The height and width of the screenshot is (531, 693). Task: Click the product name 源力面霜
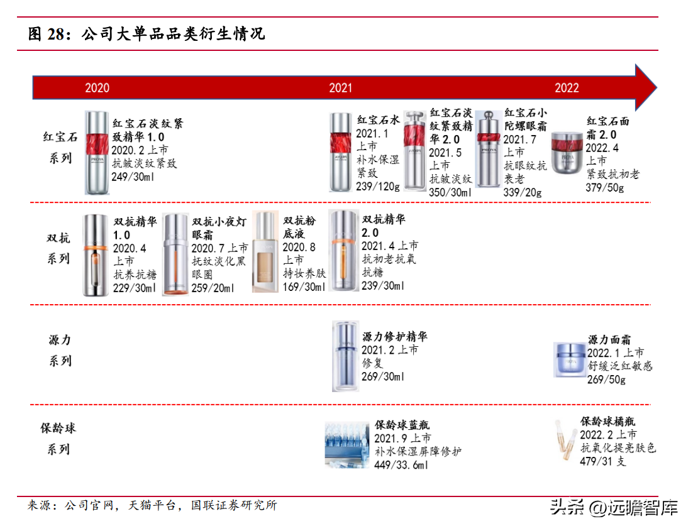(609, 340)
